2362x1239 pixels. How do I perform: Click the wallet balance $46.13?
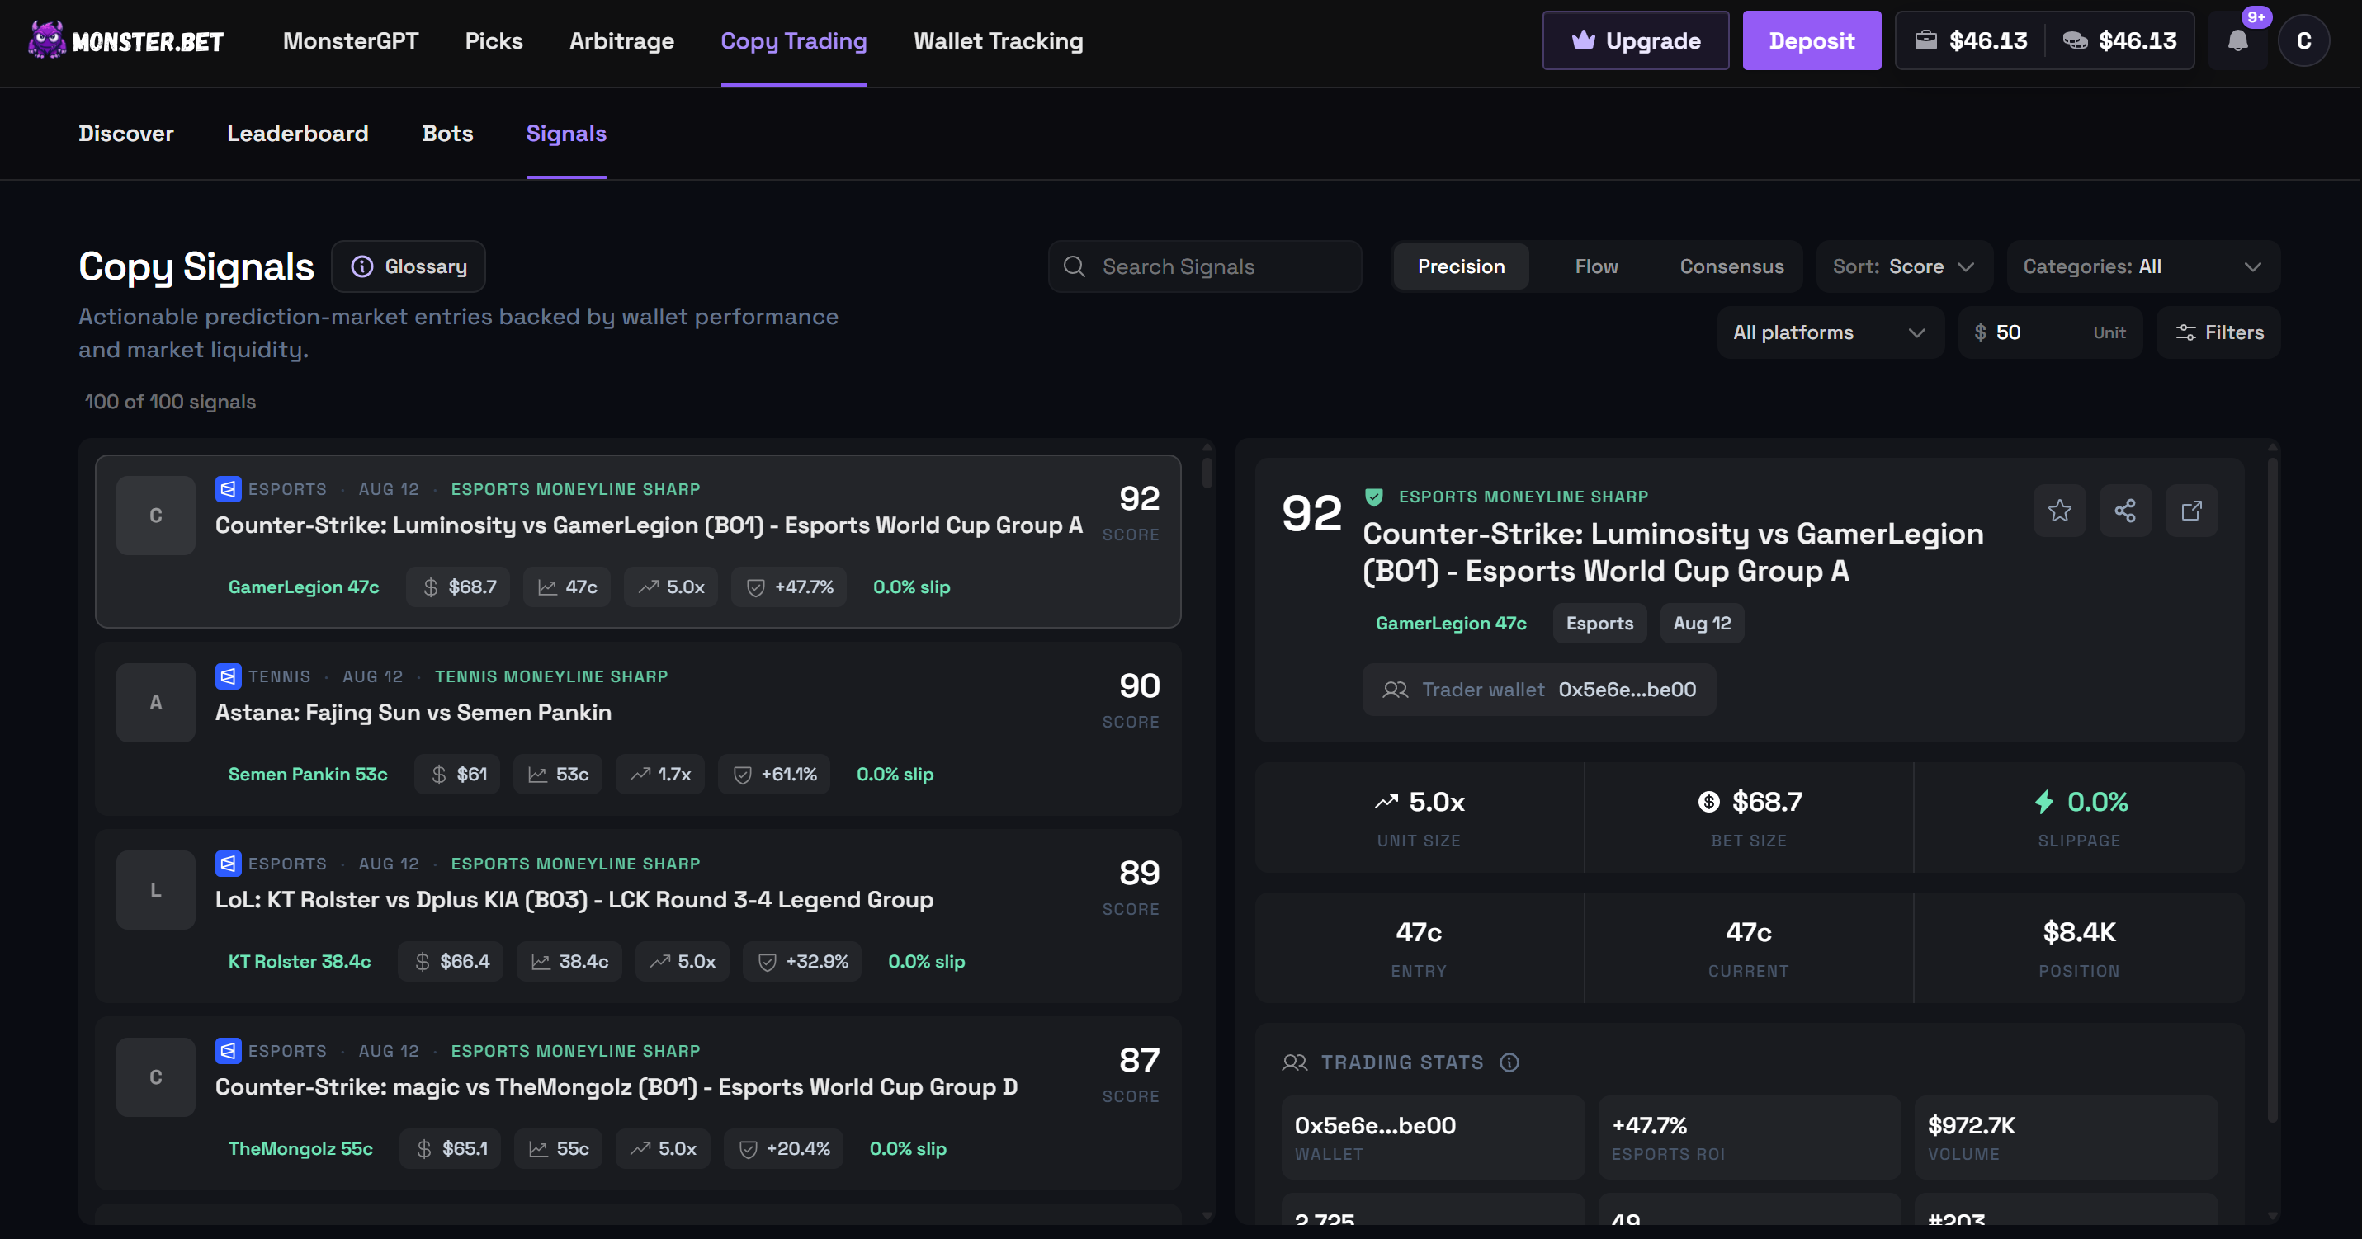pos(1971,41)
